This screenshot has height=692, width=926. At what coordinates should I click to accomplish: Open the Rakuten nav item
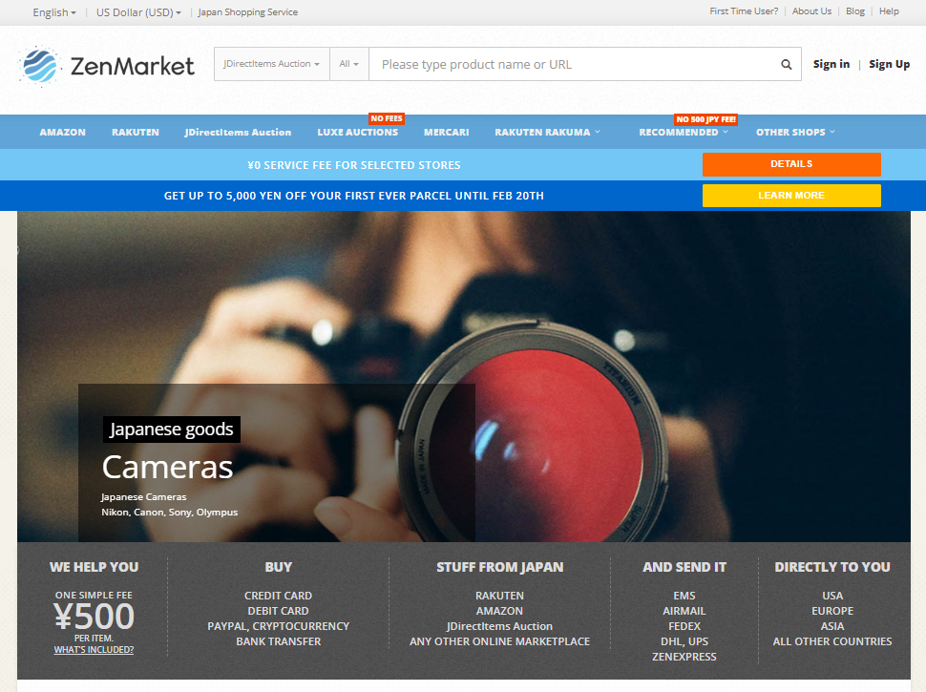[x=136, y=133]
